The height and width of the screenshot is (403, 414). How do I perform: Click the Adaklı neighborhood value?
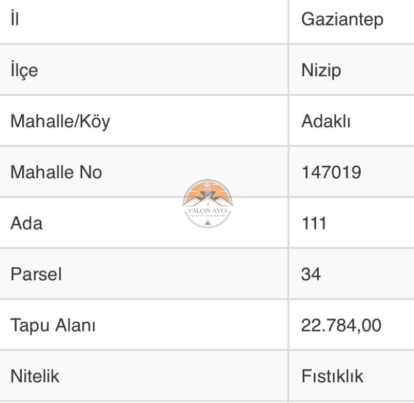[x=326, y=121]
